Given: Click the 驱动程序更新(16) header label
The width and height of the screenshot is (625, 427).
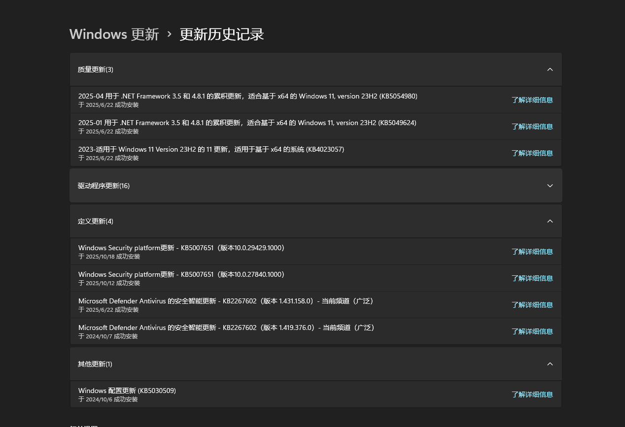Looking at the screenshot, I should click(104, 186).
